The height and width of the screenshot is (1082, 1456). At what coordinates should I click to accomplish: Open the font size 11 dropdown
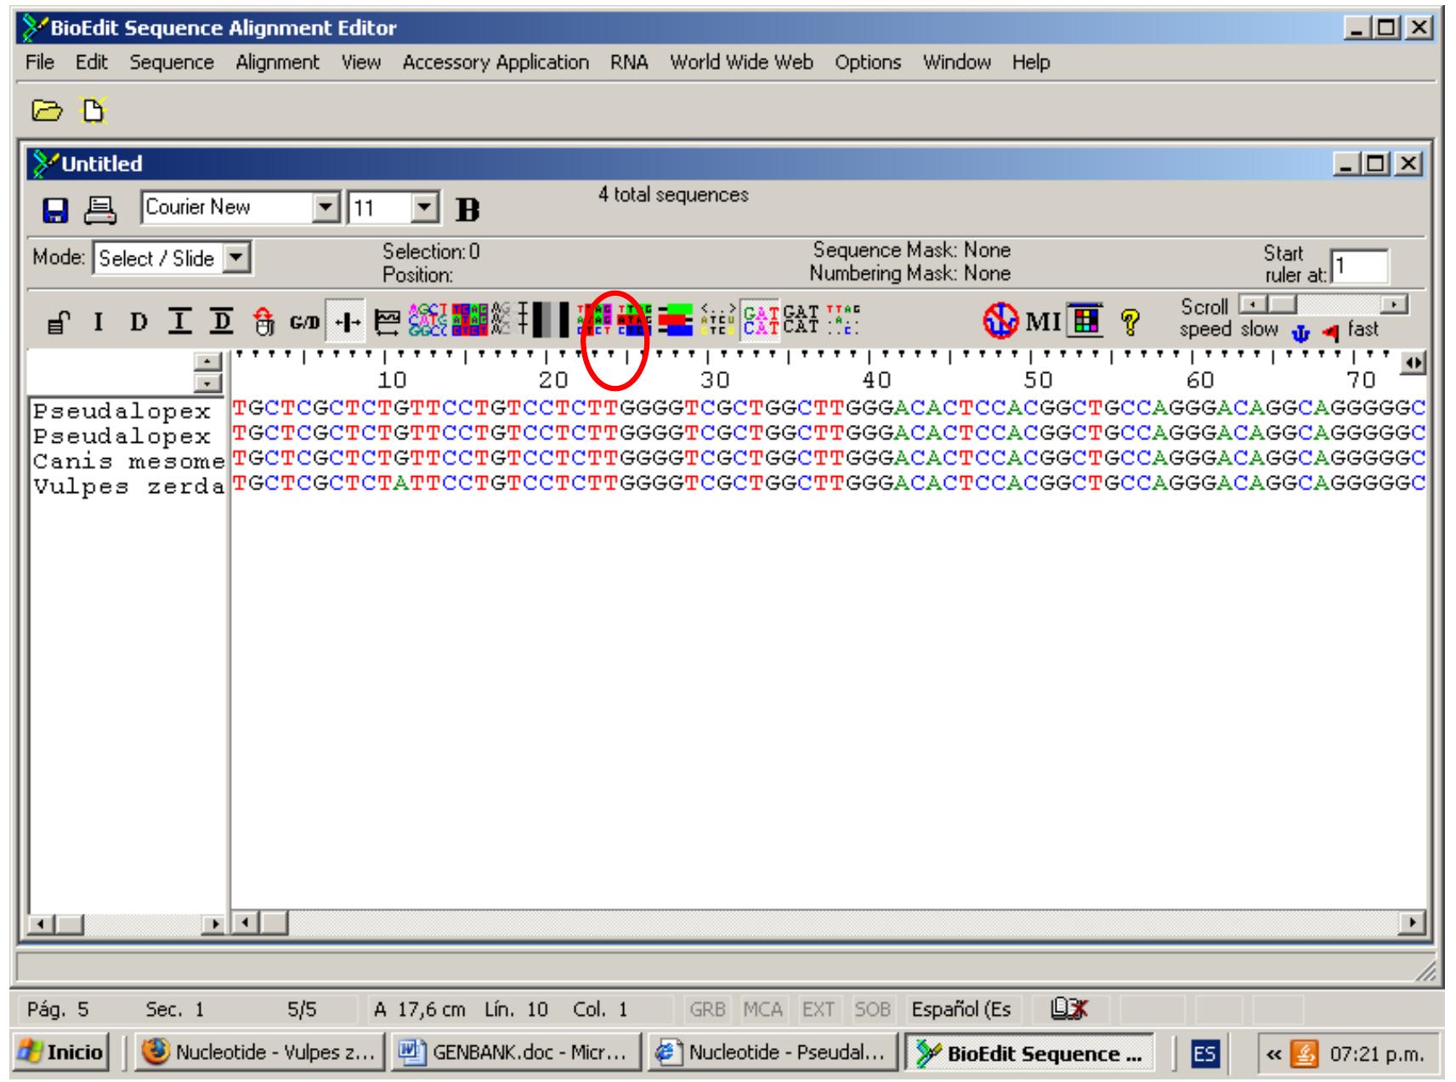[423, 208]
